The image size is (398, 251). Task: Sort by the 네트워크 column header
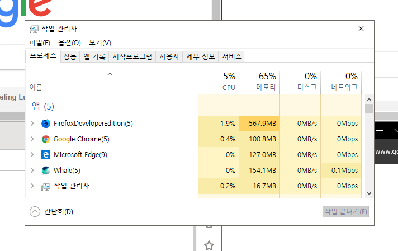[341, 83]
